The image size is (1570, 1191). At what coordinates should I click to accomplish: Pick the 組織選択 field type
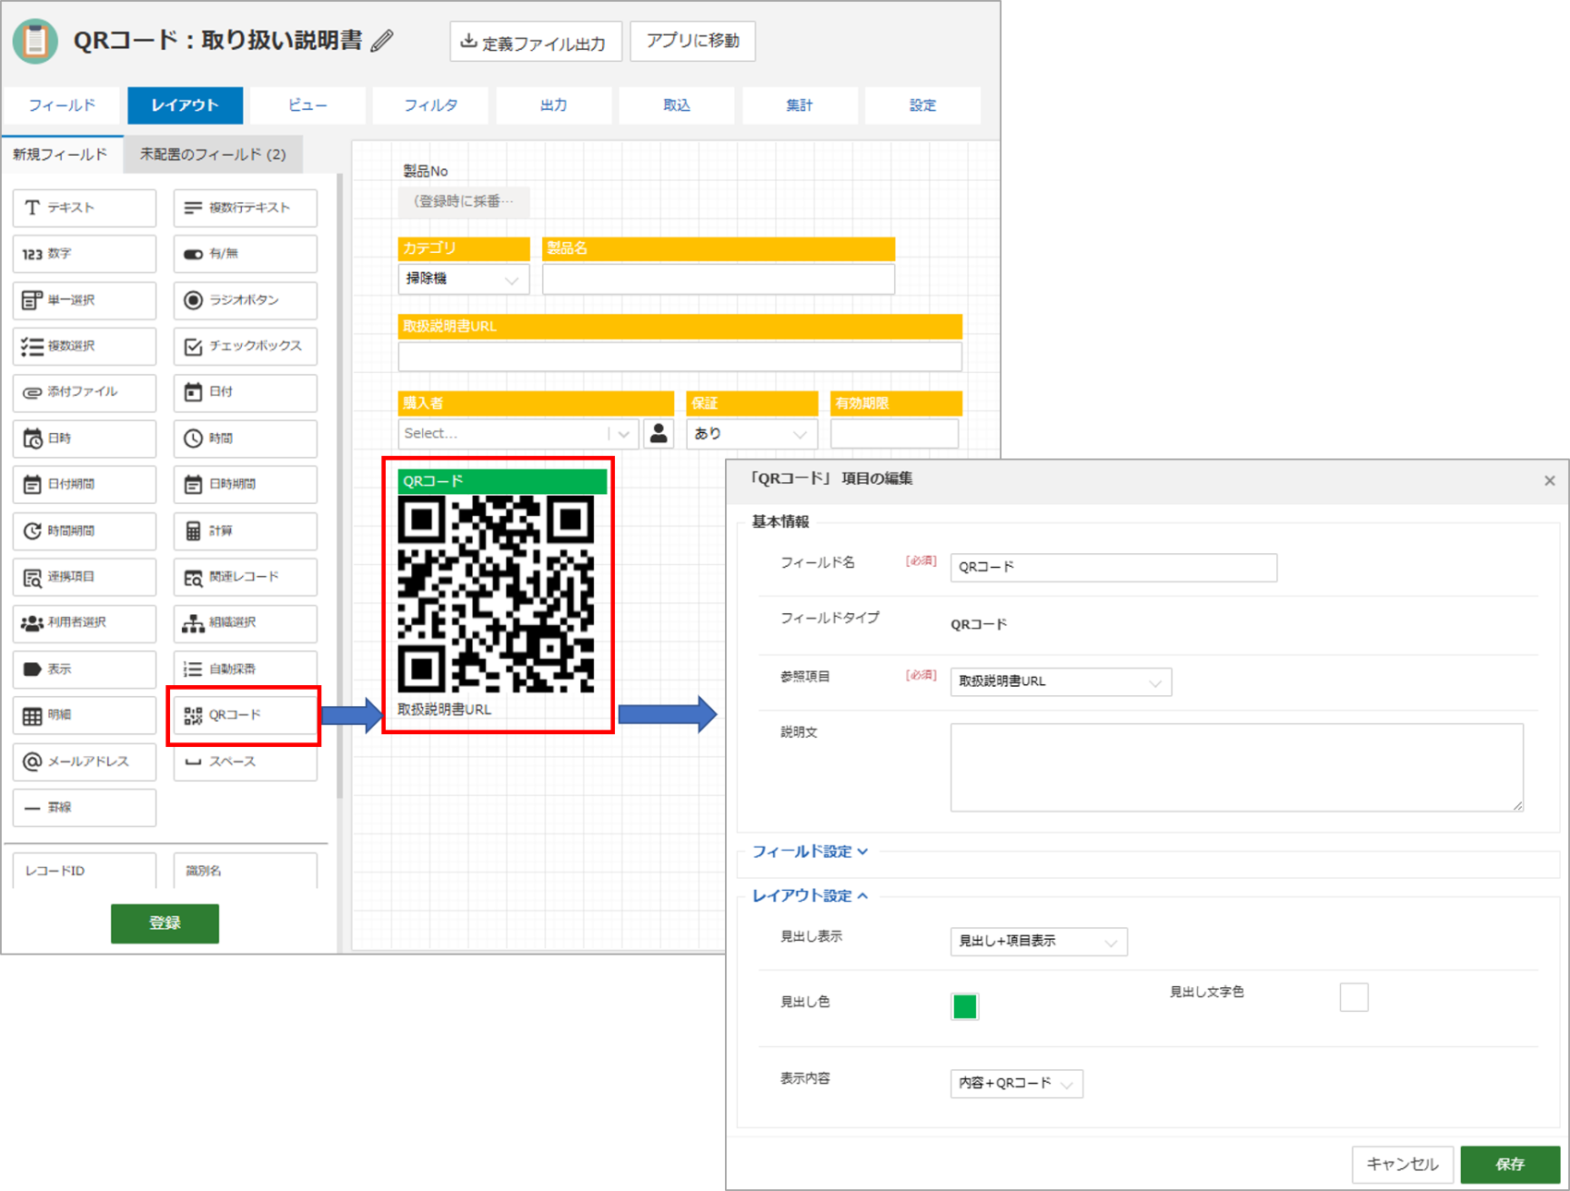click(x=245, y=623)
